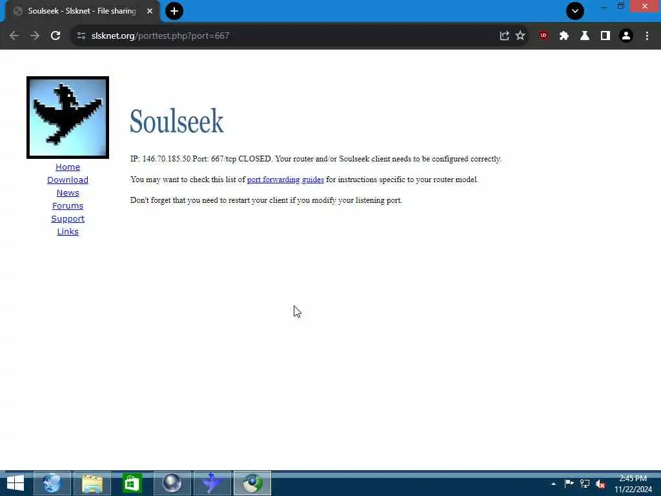Viewport: 661px width, 496px height.
Task: Click the 'restart your client' notice text
Action: 266,200
